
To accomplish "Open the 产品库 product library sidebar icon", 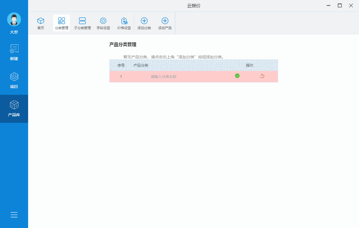I will pyautogui.click(x=14, y=109).
